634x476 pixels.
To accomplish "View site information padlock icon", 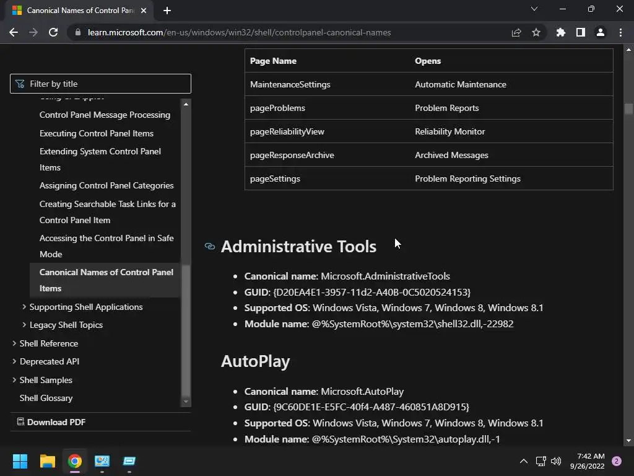I will pyautogui.click(x=78, y=32).
